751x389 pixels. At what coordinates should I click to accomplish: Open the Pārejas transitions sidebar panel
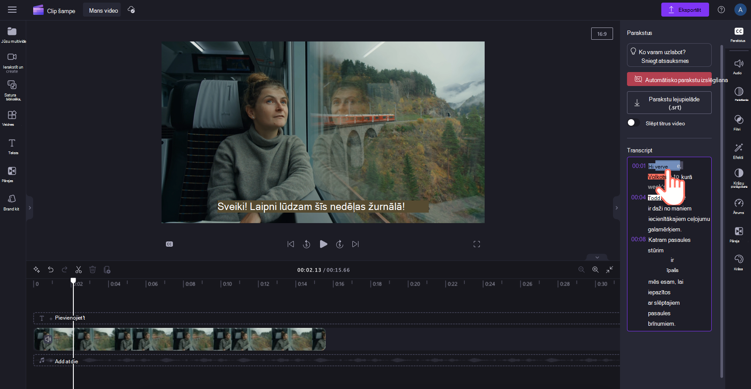pos(12,174)
